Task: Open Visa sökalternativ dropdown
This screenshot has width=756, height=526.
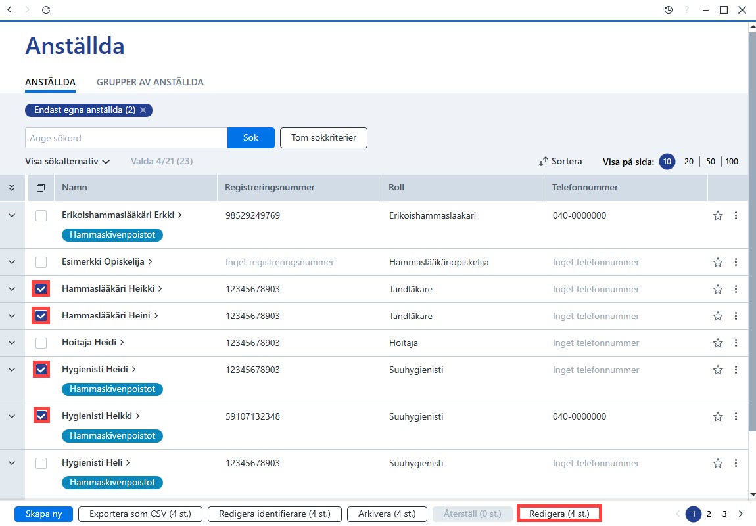Action: (x=67, y=162)
